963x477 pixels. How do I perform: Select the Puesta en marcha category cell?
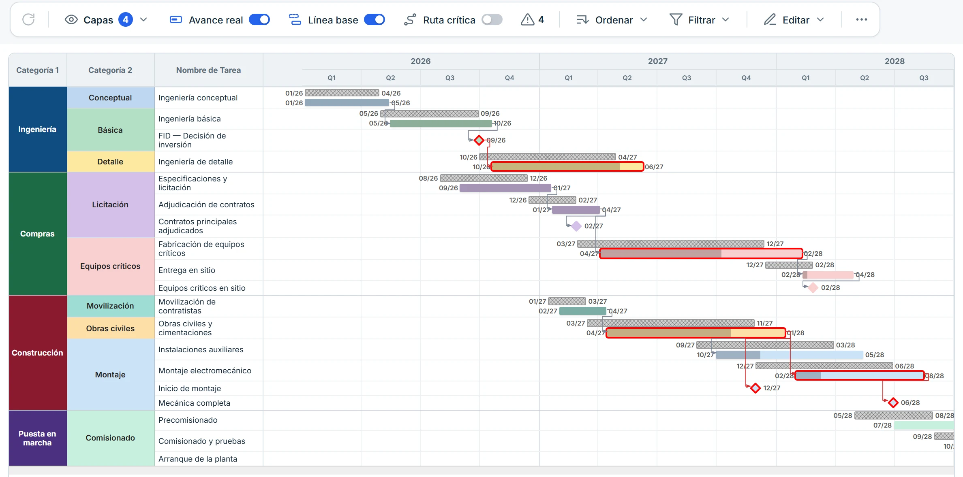(38, 438)
